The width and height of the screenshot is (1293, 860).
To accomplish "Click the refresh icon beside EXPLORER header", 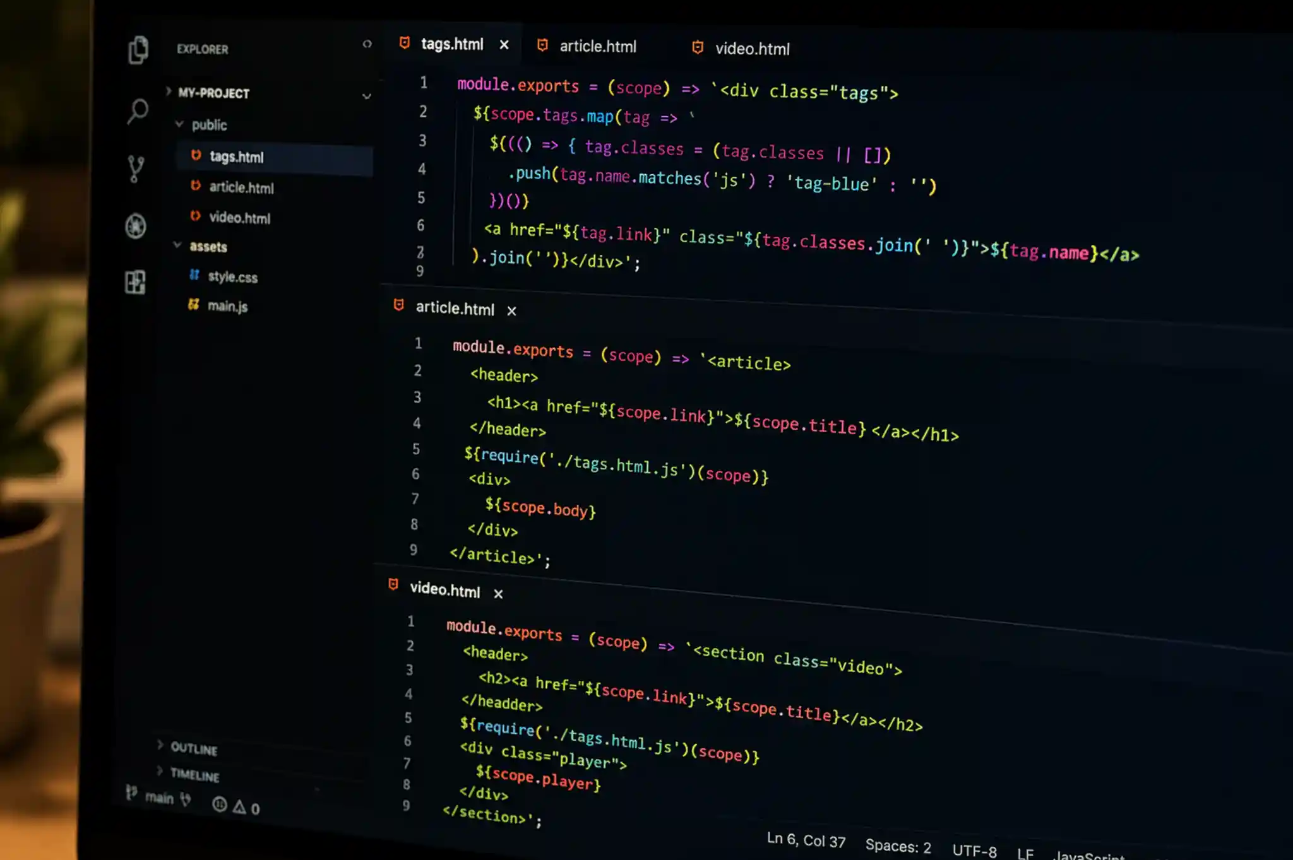I will pyautogui.click(x=367, y=44).
